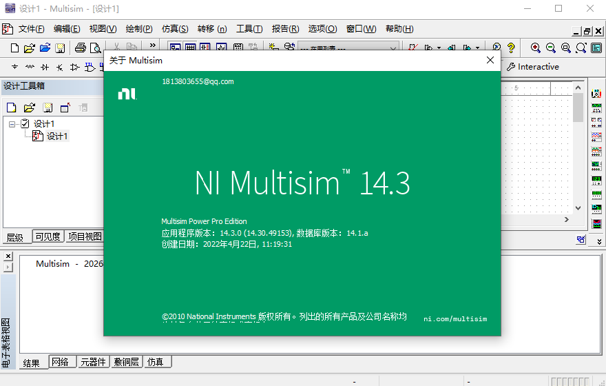Save the design from main toolbar
The image size is (606, 386).
coord(60,48)
